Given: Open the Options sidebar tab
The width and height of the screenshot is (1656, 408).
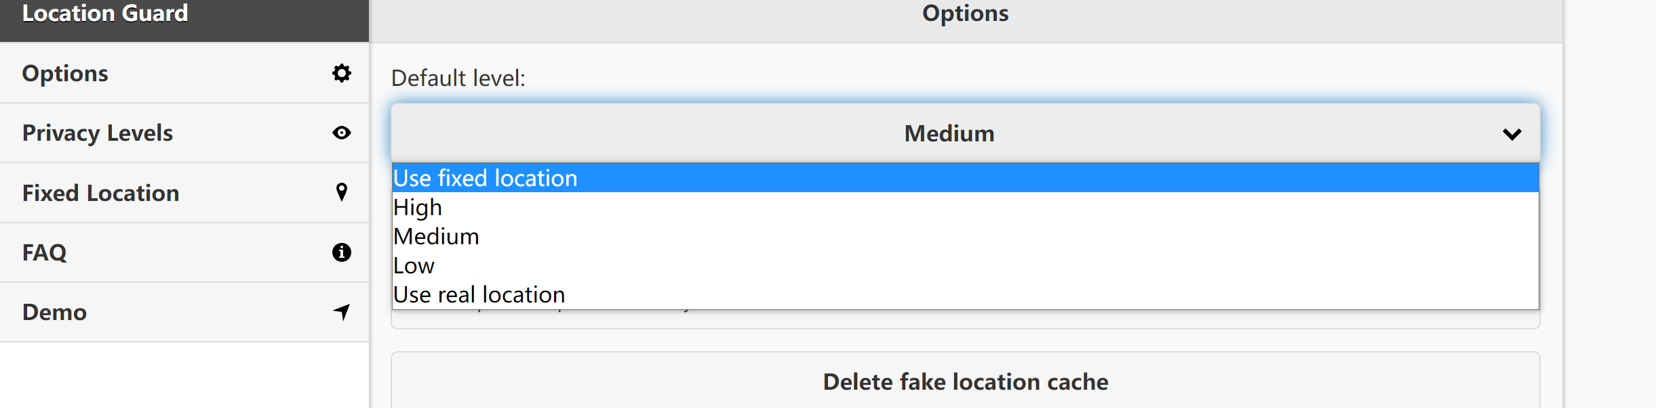Looking at the screenshot, I should coord(184,73).
